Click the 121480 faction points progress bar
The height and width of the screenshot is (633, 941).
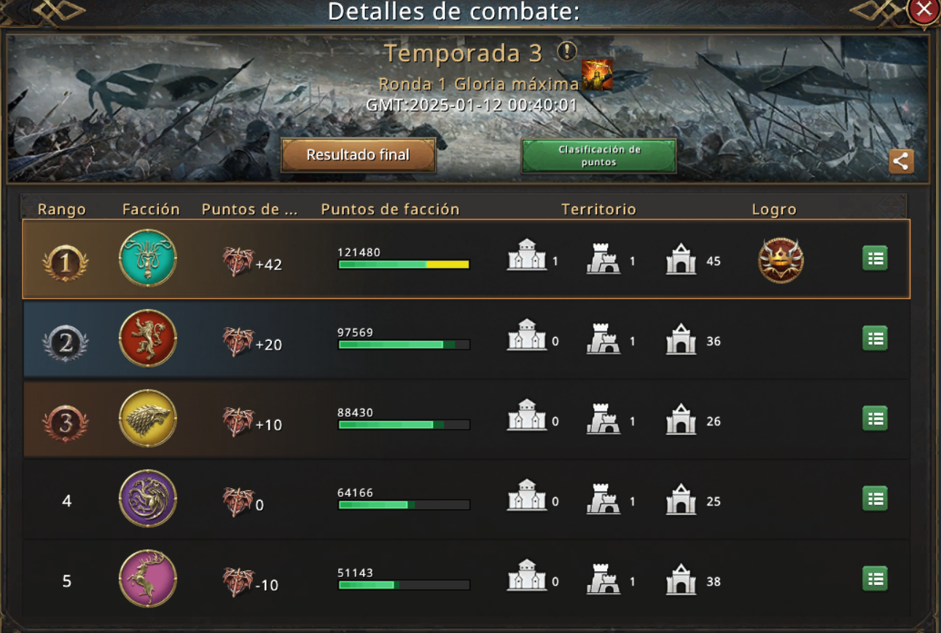[x=404, y=264]
